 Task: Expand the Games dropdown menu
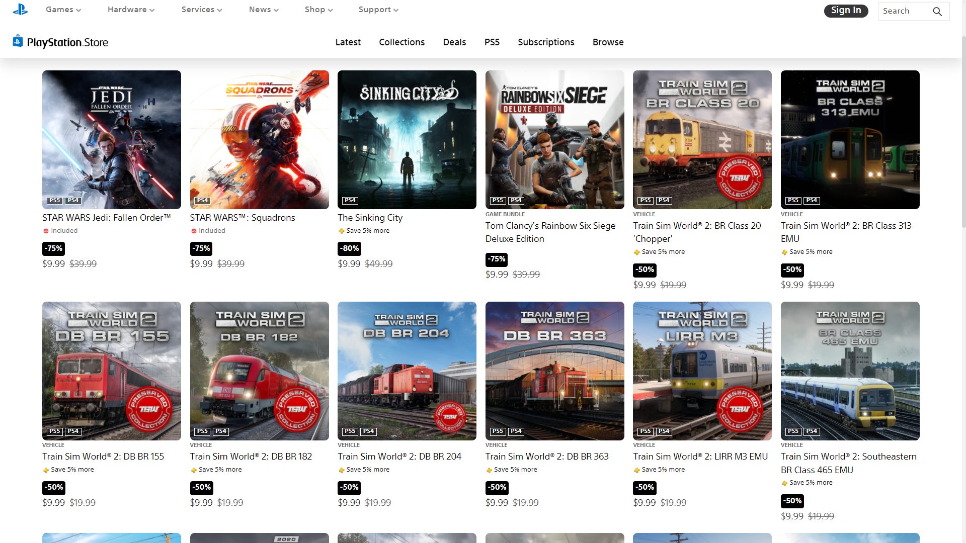[63, 10]
